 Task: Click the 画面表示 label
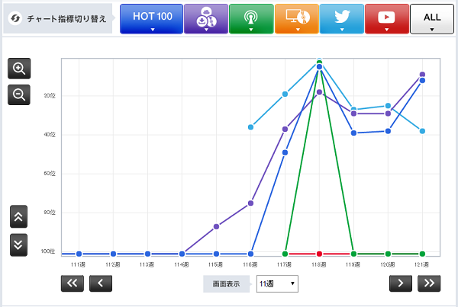[x=228, y=283]
